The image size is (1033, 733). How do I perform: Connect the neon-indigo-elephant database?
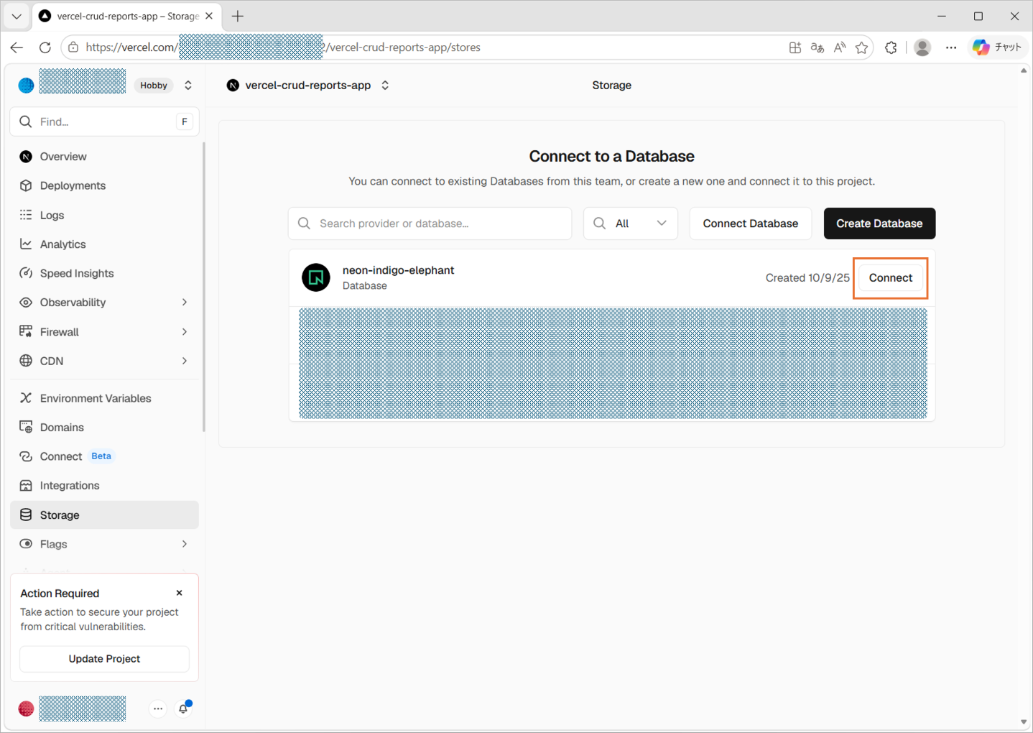click(891, 278)
